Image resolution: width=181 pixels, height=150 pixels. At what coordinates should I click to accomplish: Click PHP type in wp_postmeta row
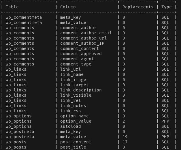(165, 137)
